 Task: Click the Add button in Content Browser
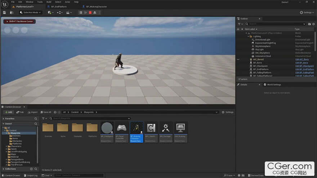[x=9, y=112]
